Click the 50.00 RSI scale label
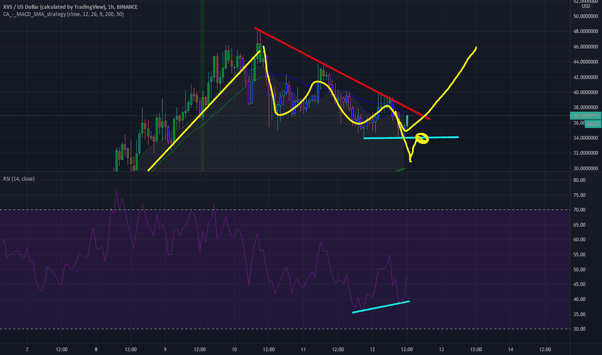 pos(579,269)
